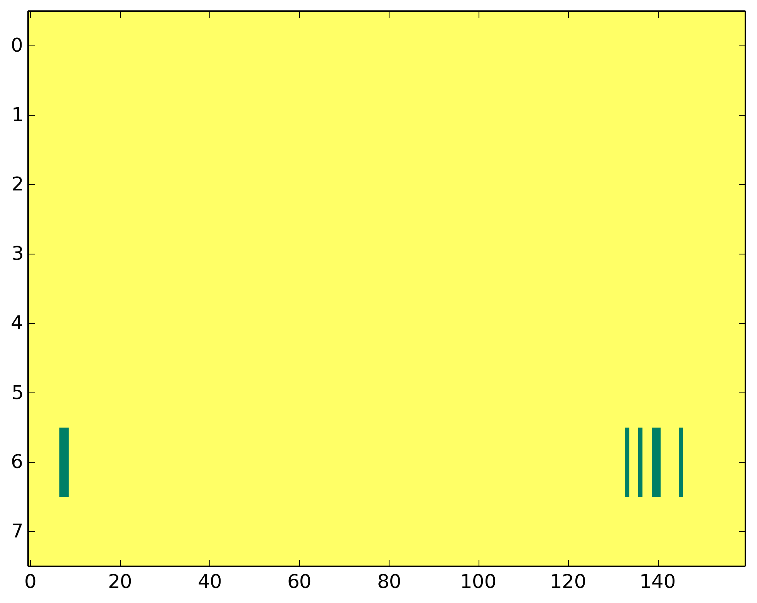Click the y-axis label 5
Viewport: 757px width, 603px height.
17,393
